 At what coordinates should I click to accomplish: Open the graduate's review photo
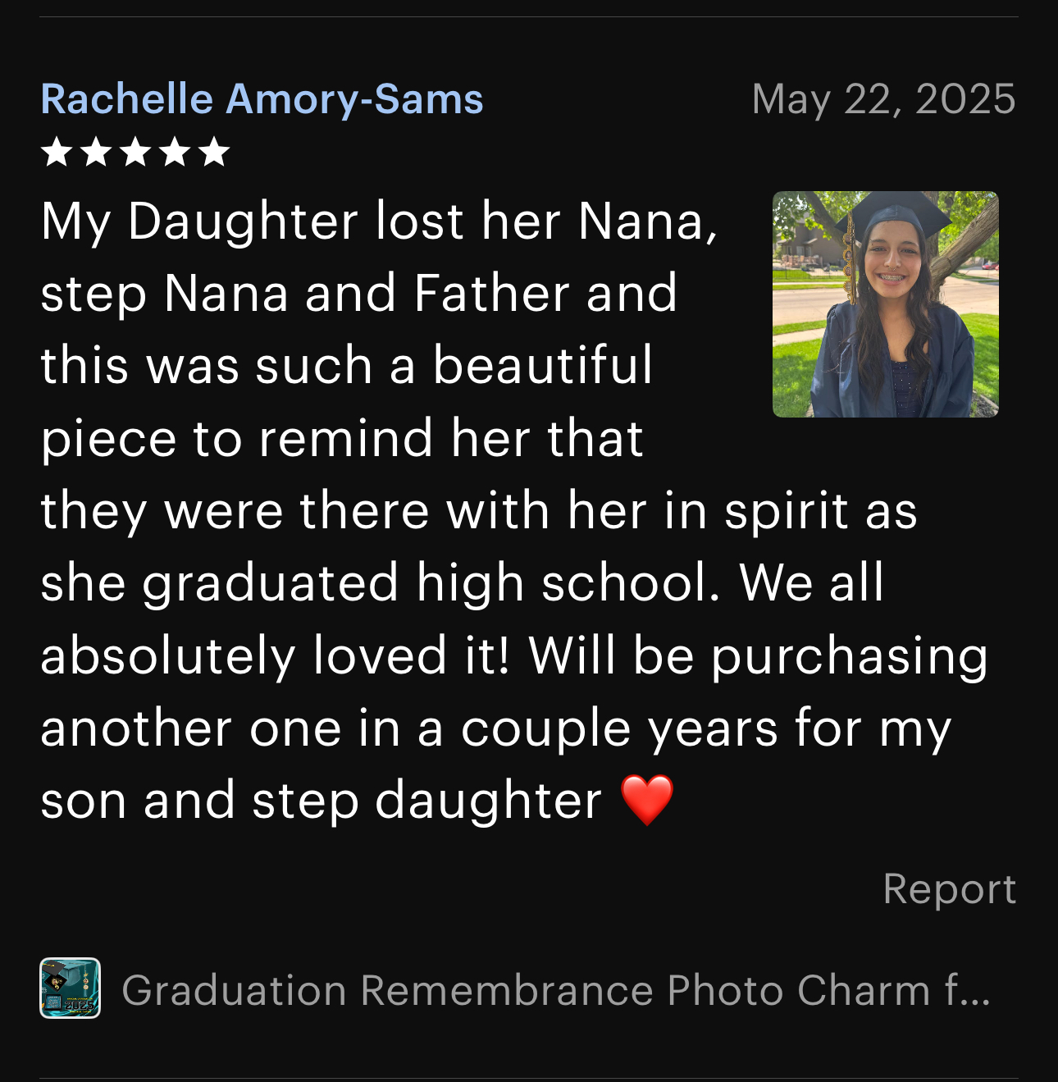(x=886, y=304)
